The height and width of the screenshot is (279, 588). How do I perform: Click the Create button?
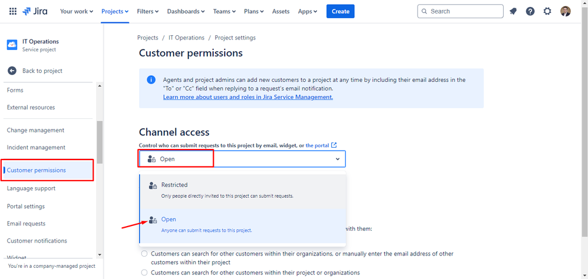[x=341, y=11]
